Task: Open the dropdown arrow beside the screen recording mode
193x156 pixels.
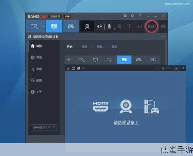Action: (44, 26)
